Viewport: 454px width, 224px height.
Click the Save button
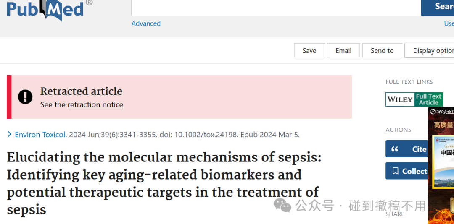(309, 51)
